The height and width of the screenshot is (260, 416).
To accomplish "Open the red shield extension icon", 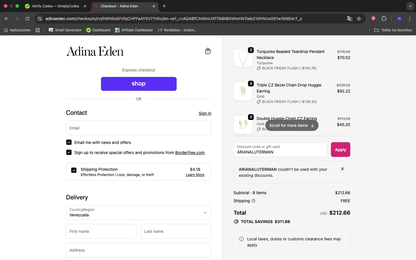I will [373, 19].
